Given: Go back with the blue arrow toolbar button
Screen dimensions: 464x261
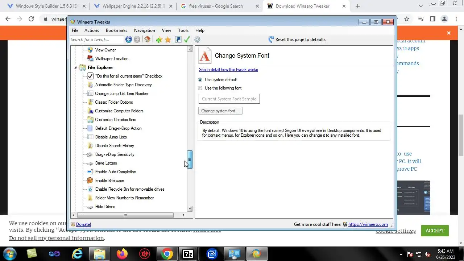Looking at the screenshot, I should click(x=128, y=40).
